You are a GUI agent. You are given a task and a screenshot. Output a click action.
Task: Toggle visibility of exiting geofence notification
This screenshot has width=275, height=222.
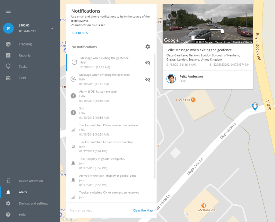[x=147, y=63]
